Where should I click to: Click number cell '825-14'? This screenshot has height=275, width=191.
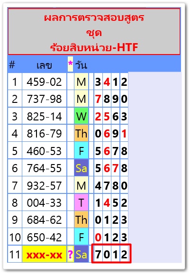tap(44, 116)
